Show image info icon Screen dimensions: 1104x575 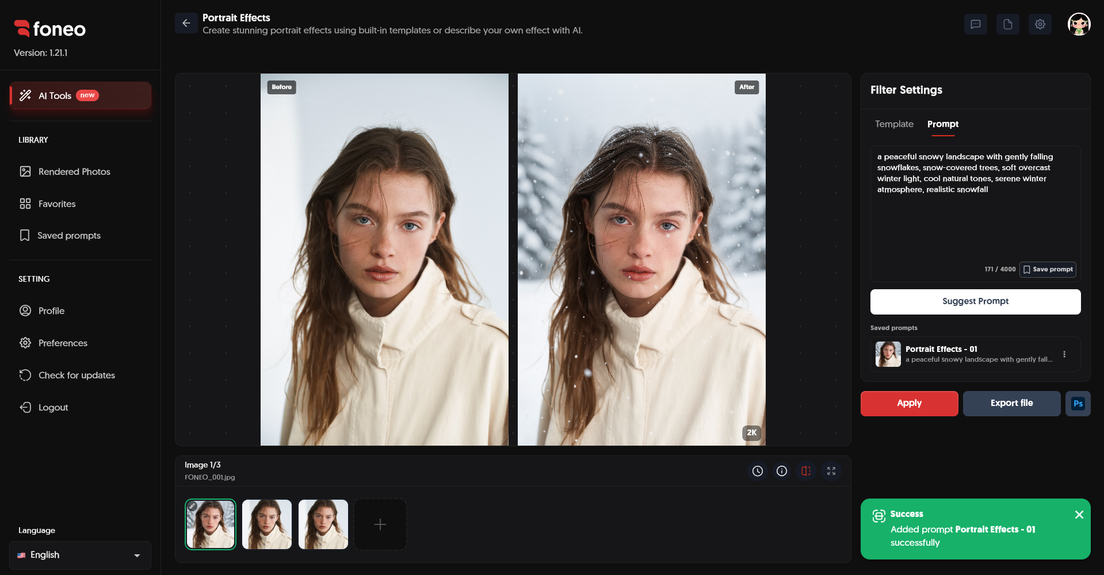782,471
